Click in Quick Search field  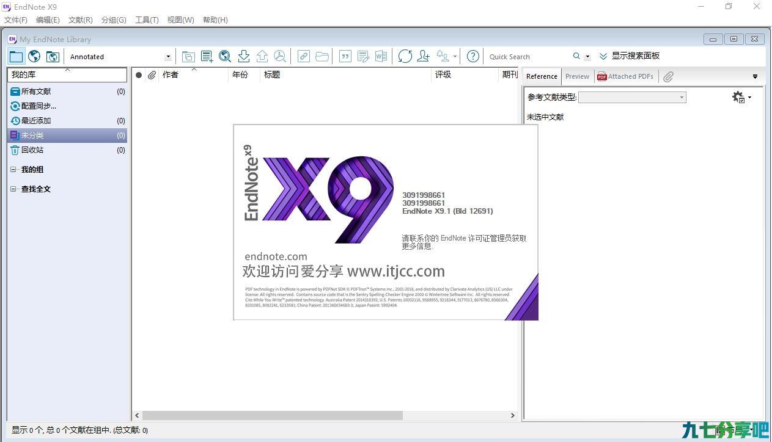click(528, 57)
